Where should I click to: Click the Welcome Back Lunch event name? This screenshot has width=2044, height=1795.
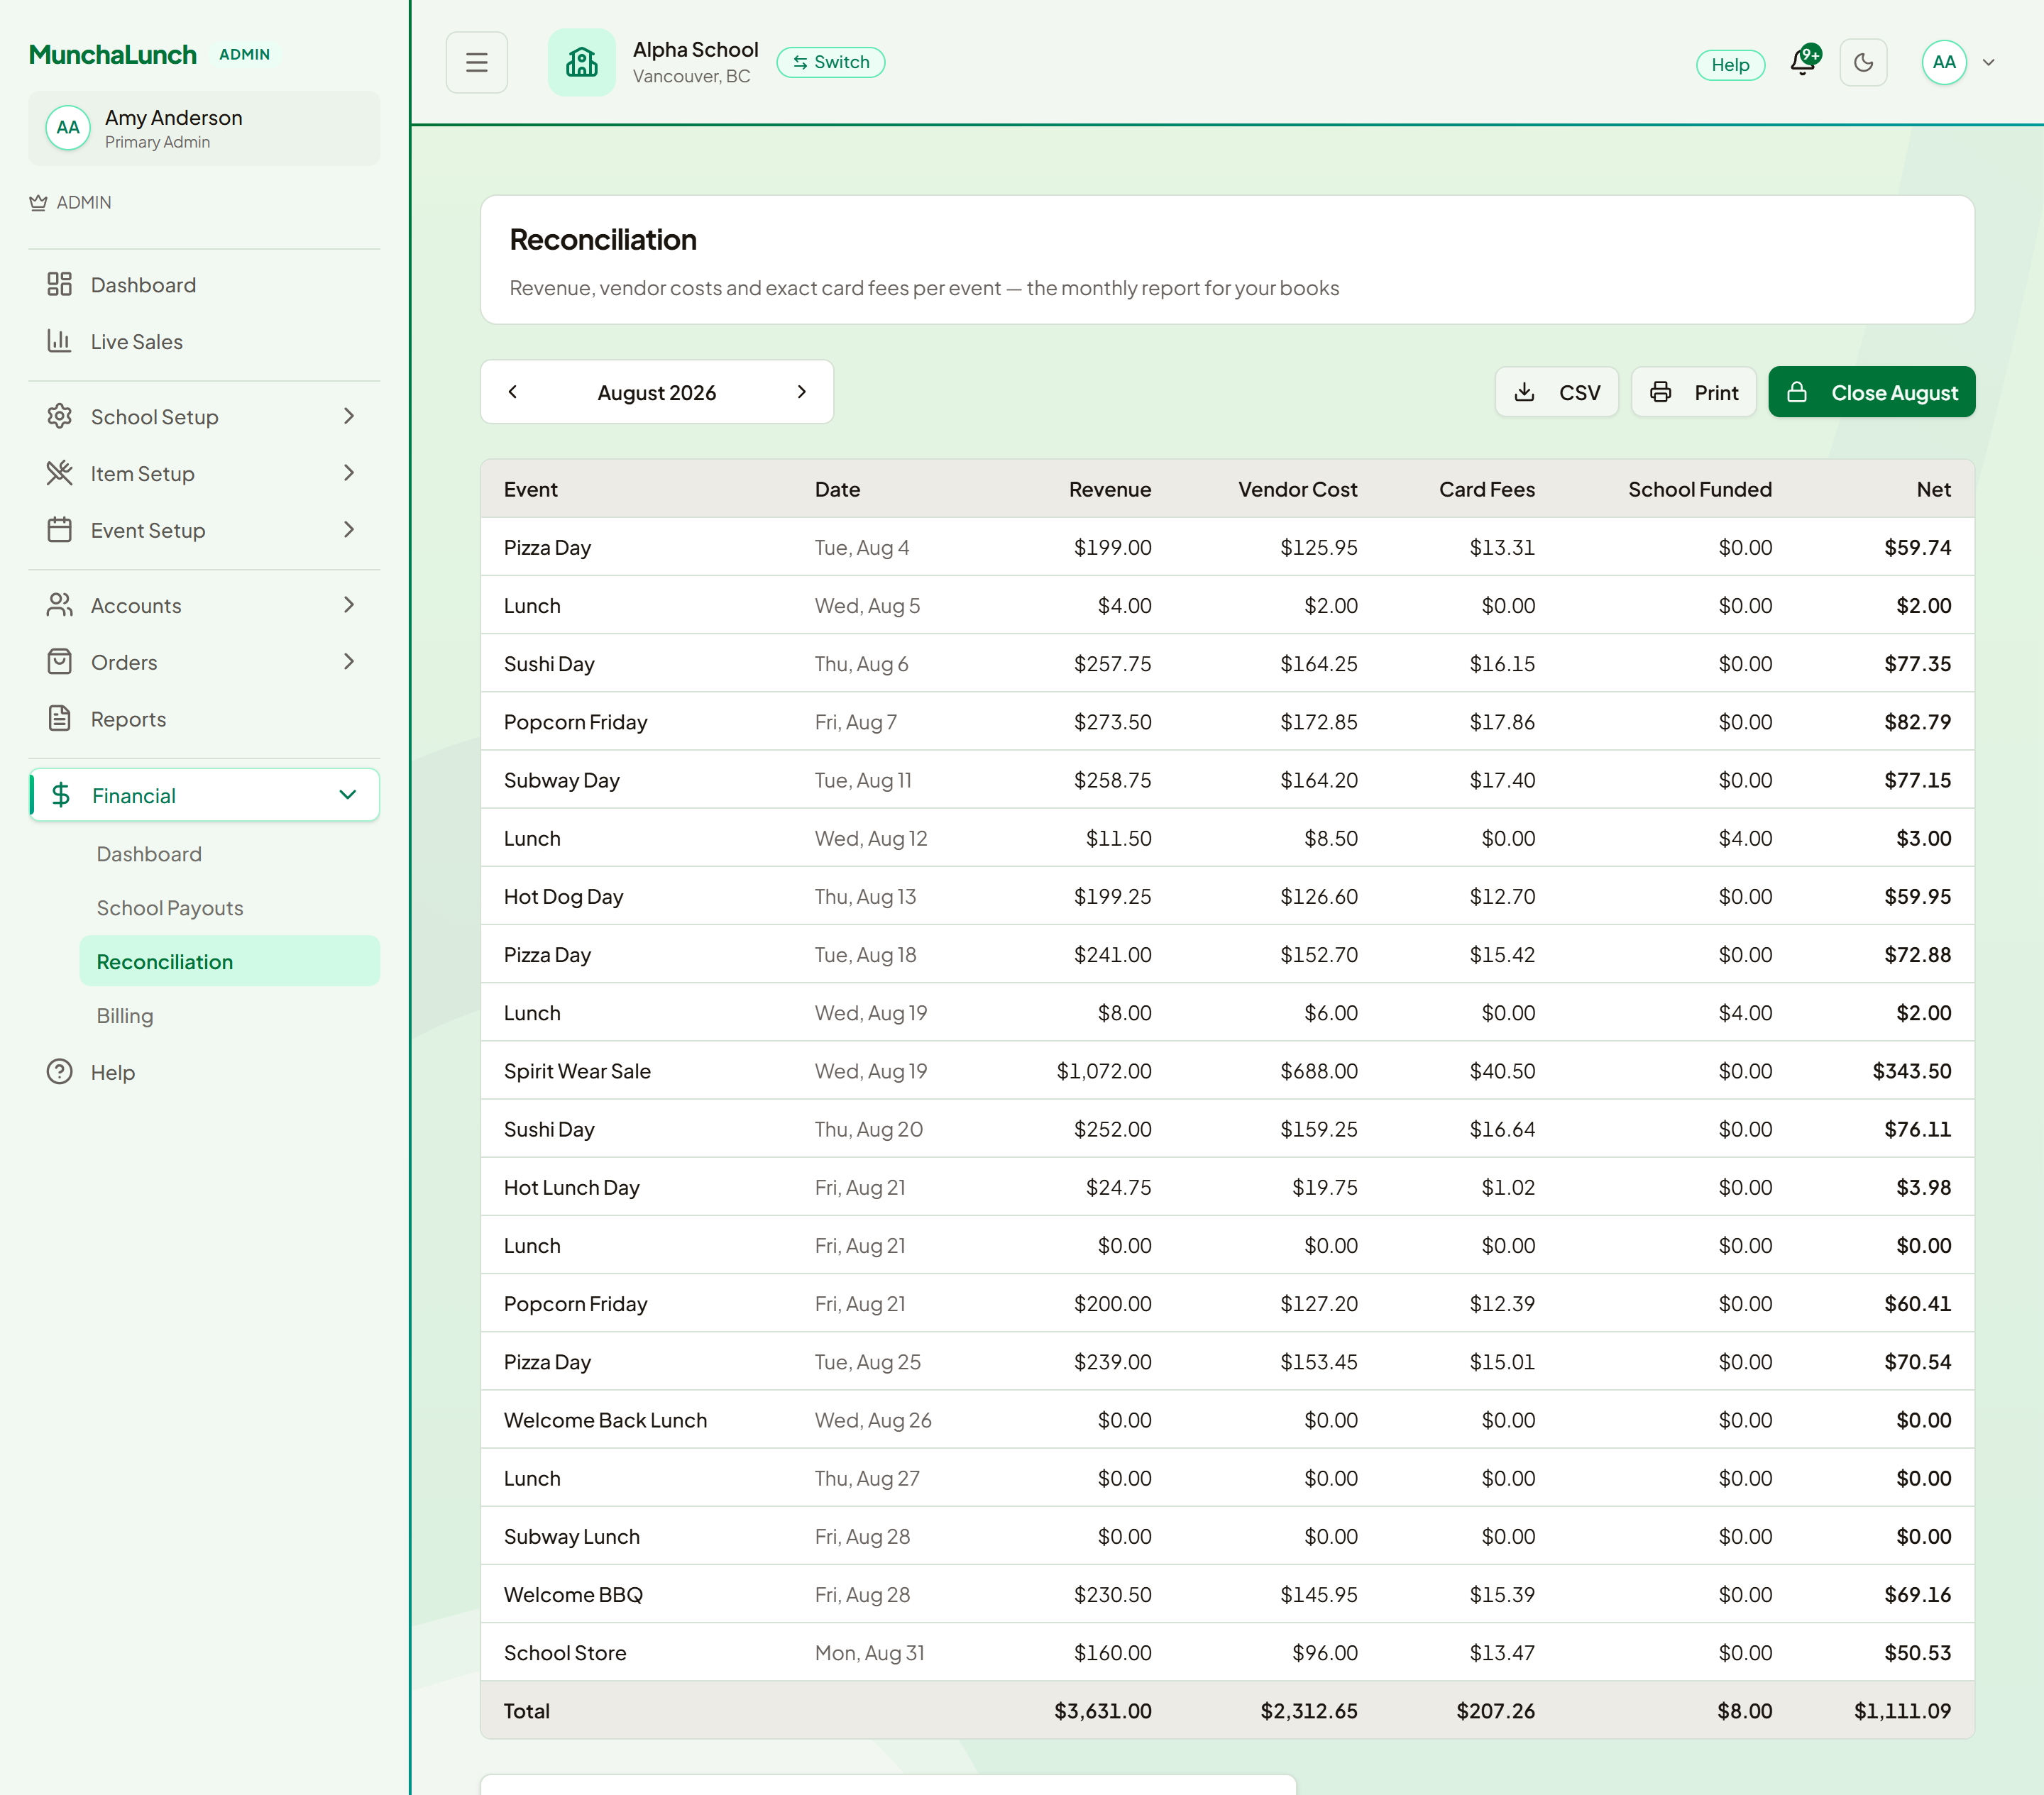[x=605, y=1420]
